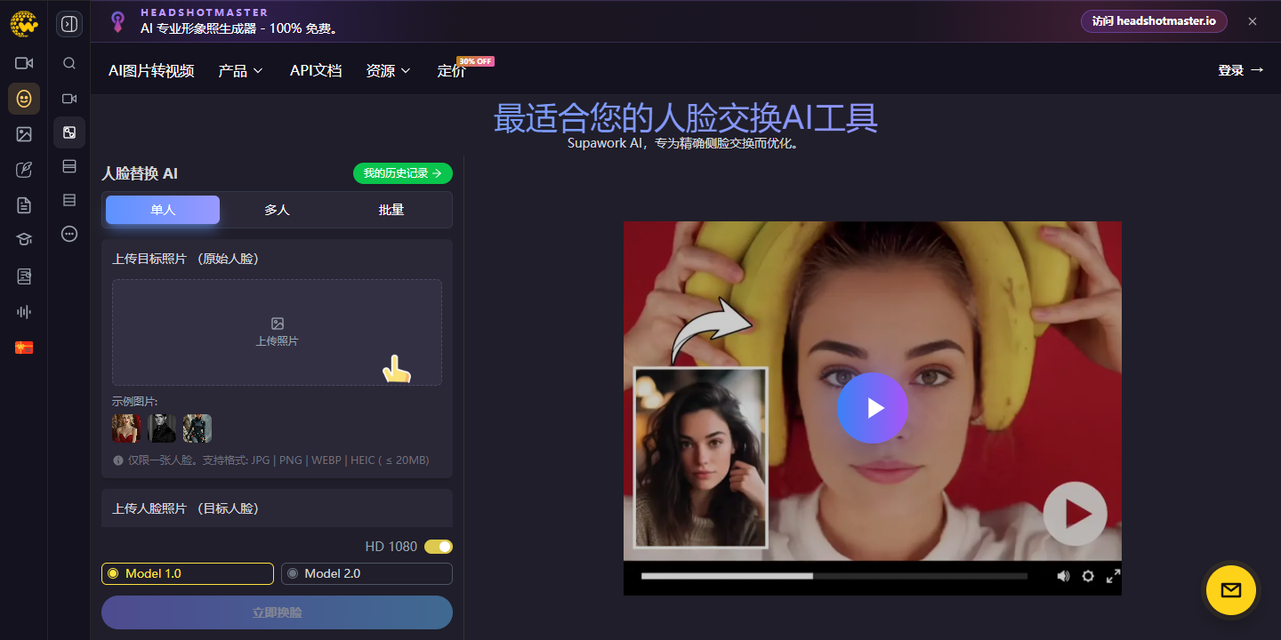
Task: Click the fullscreen icon on the video player
Action: click(1112, 576)
